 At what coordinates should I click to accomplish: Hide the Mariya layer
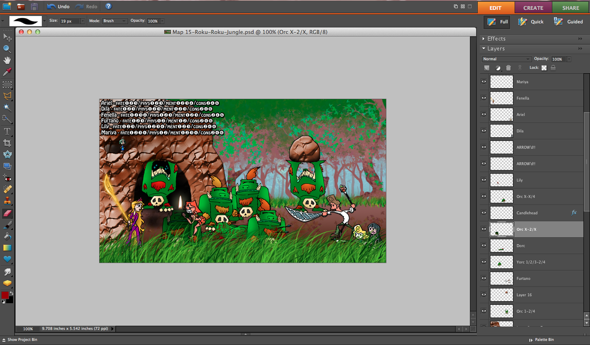point(484,82)
